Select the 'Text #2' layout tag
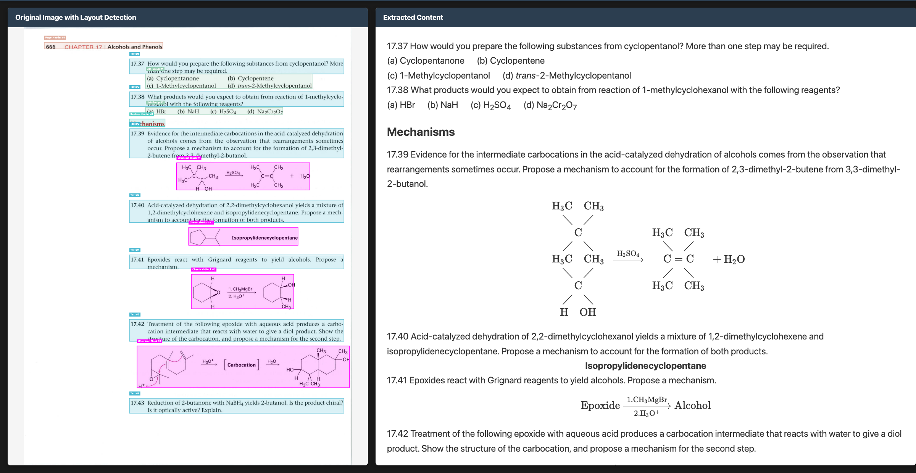This screenshot has width=916, height=473. pyautogui.click(x=135, y=87)
